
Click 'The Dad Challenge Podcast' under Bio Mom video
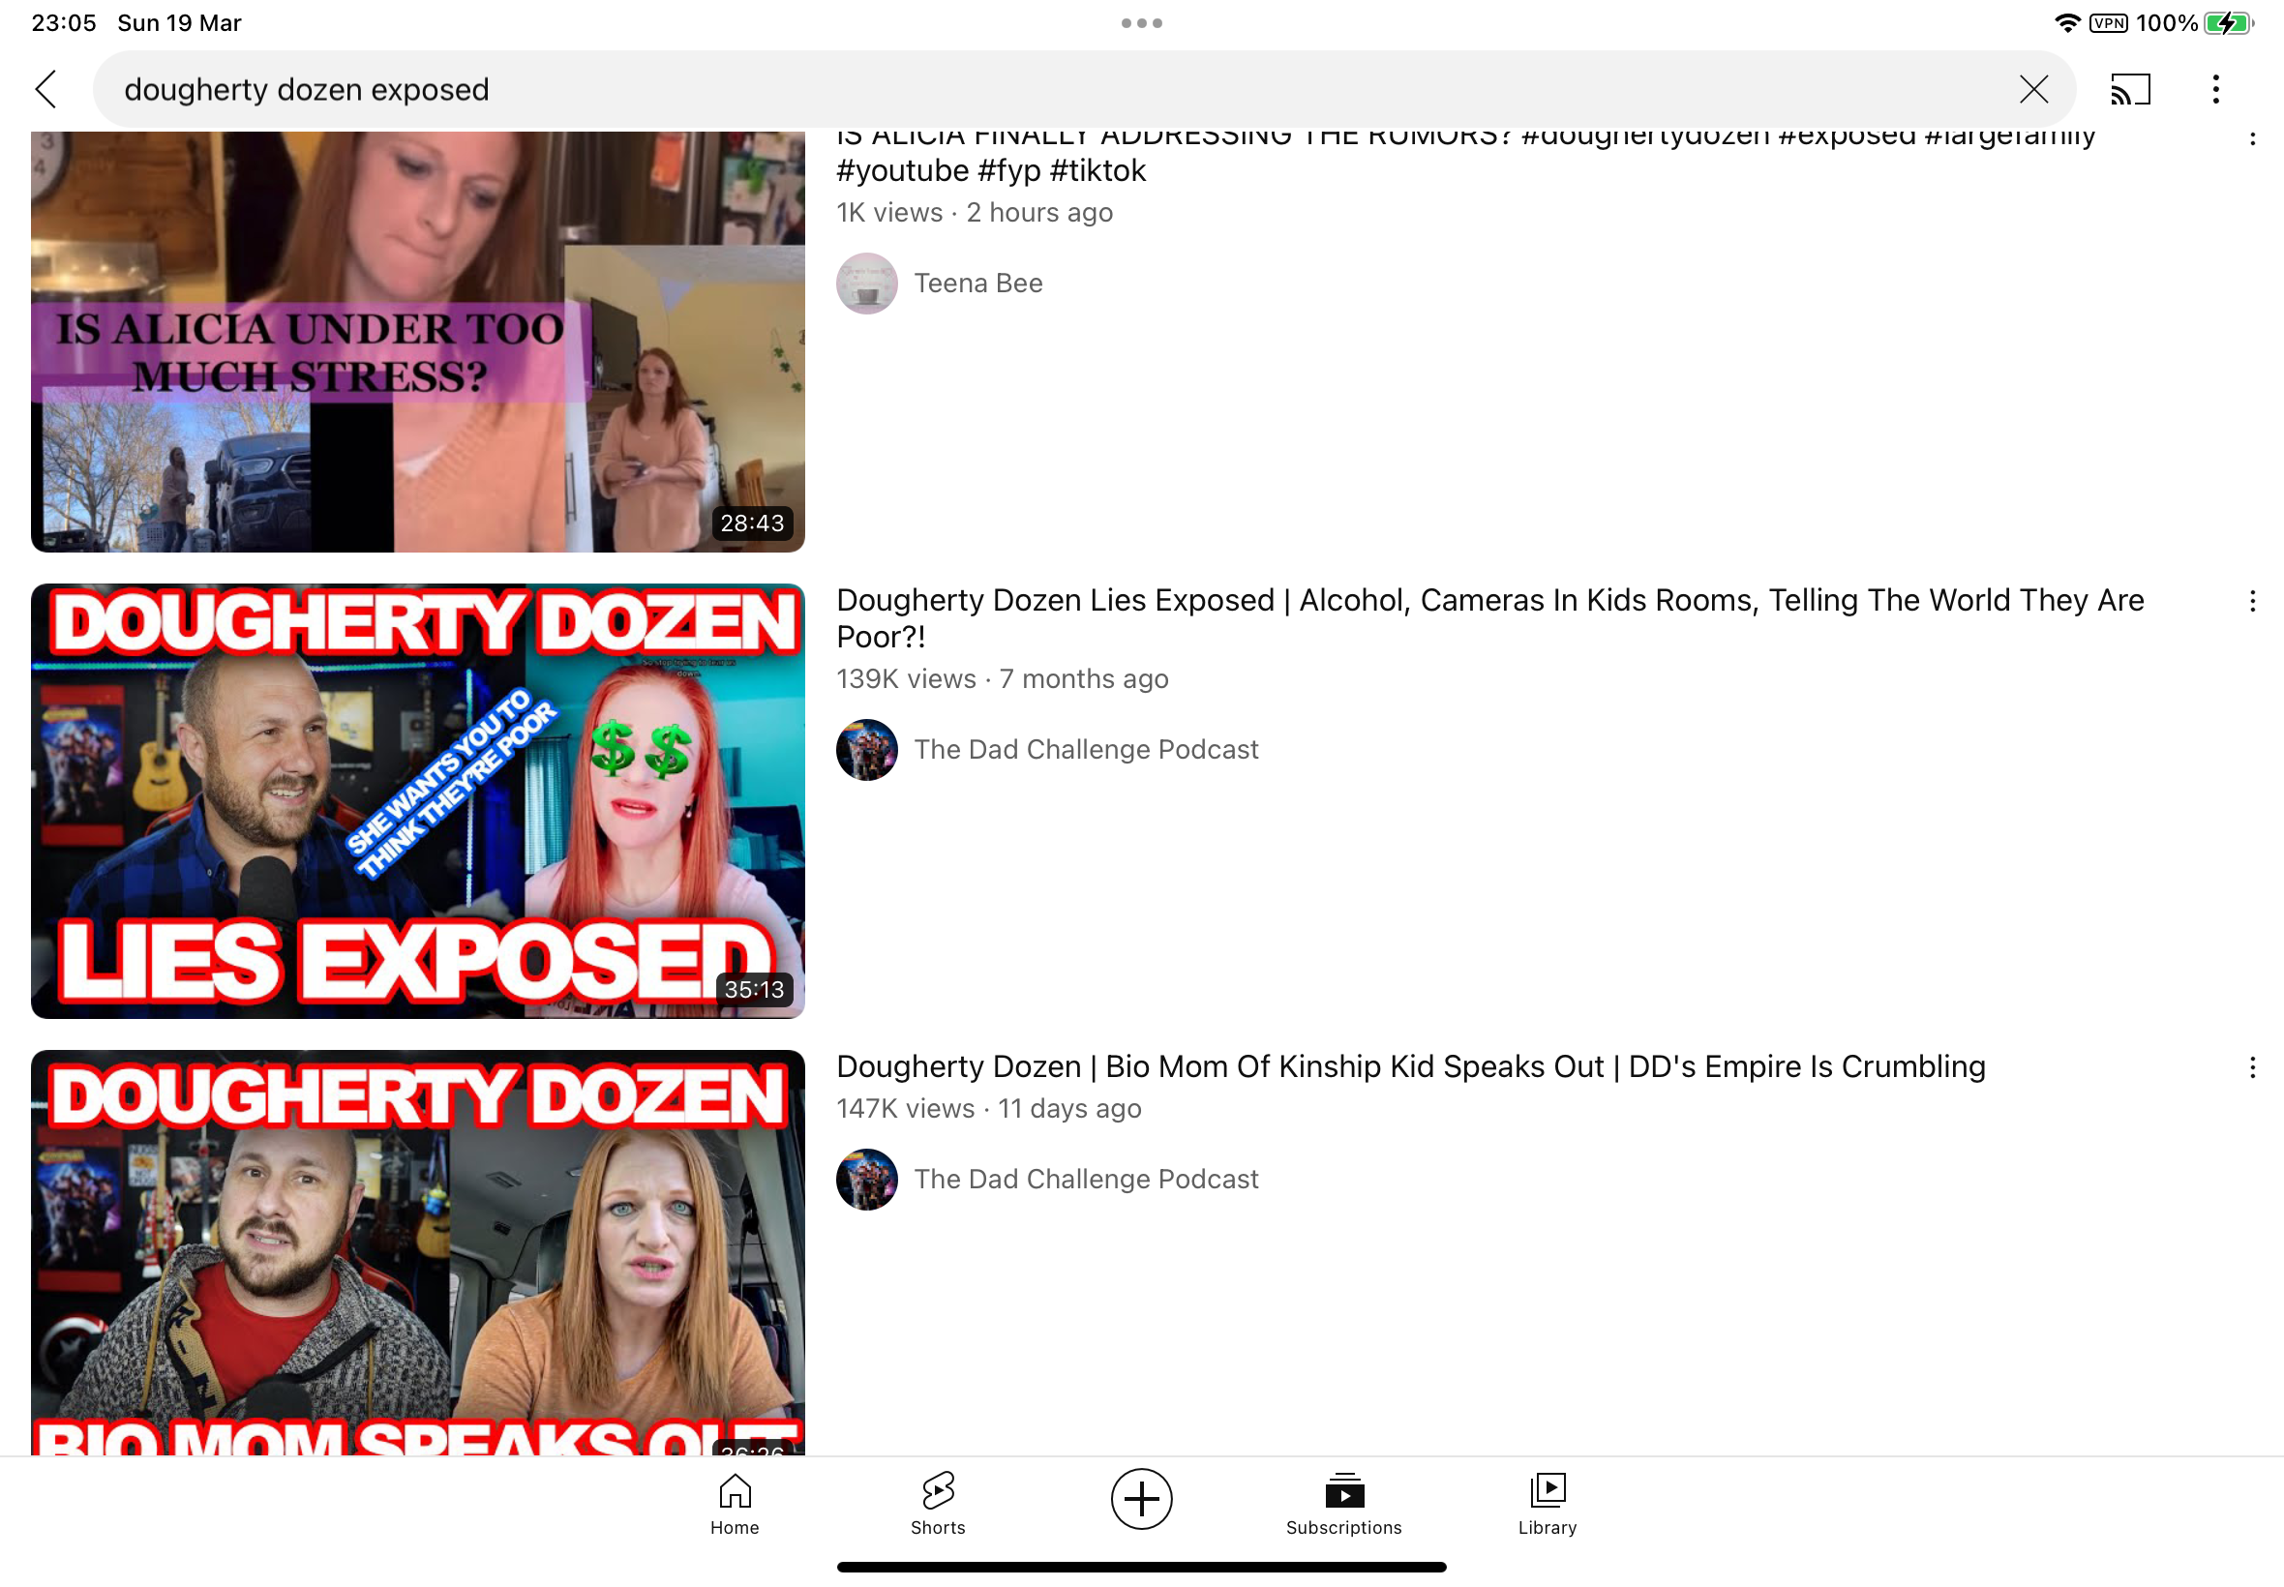(1086, 1180)
